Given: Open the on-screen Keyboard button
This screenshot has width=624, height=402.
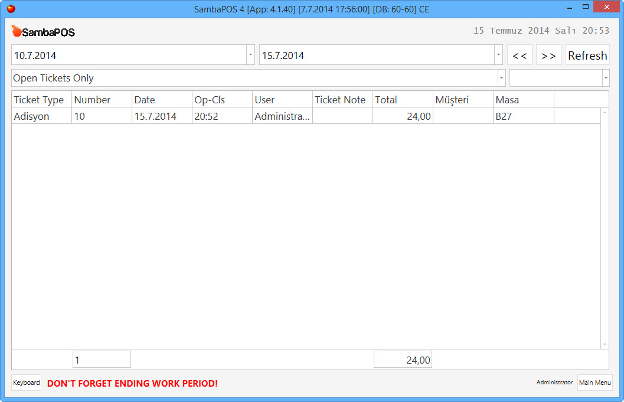Looking at the screenshot, I should tap(27, 383).
